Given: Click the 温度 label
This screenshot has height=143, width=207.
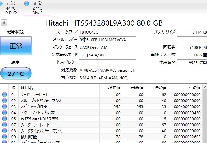Looking at the screenshot, I should 15,62.
